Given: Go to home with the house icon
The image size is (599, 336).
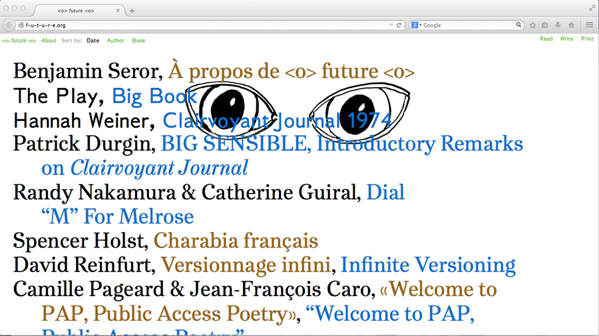Looking at the screenshot, I should [571, 25].
